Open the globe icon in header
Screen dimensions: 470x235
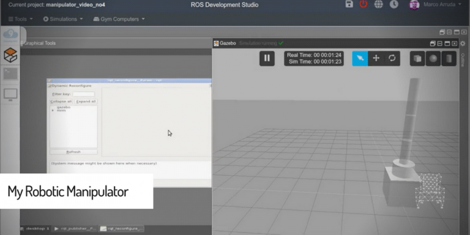[379, 4]
